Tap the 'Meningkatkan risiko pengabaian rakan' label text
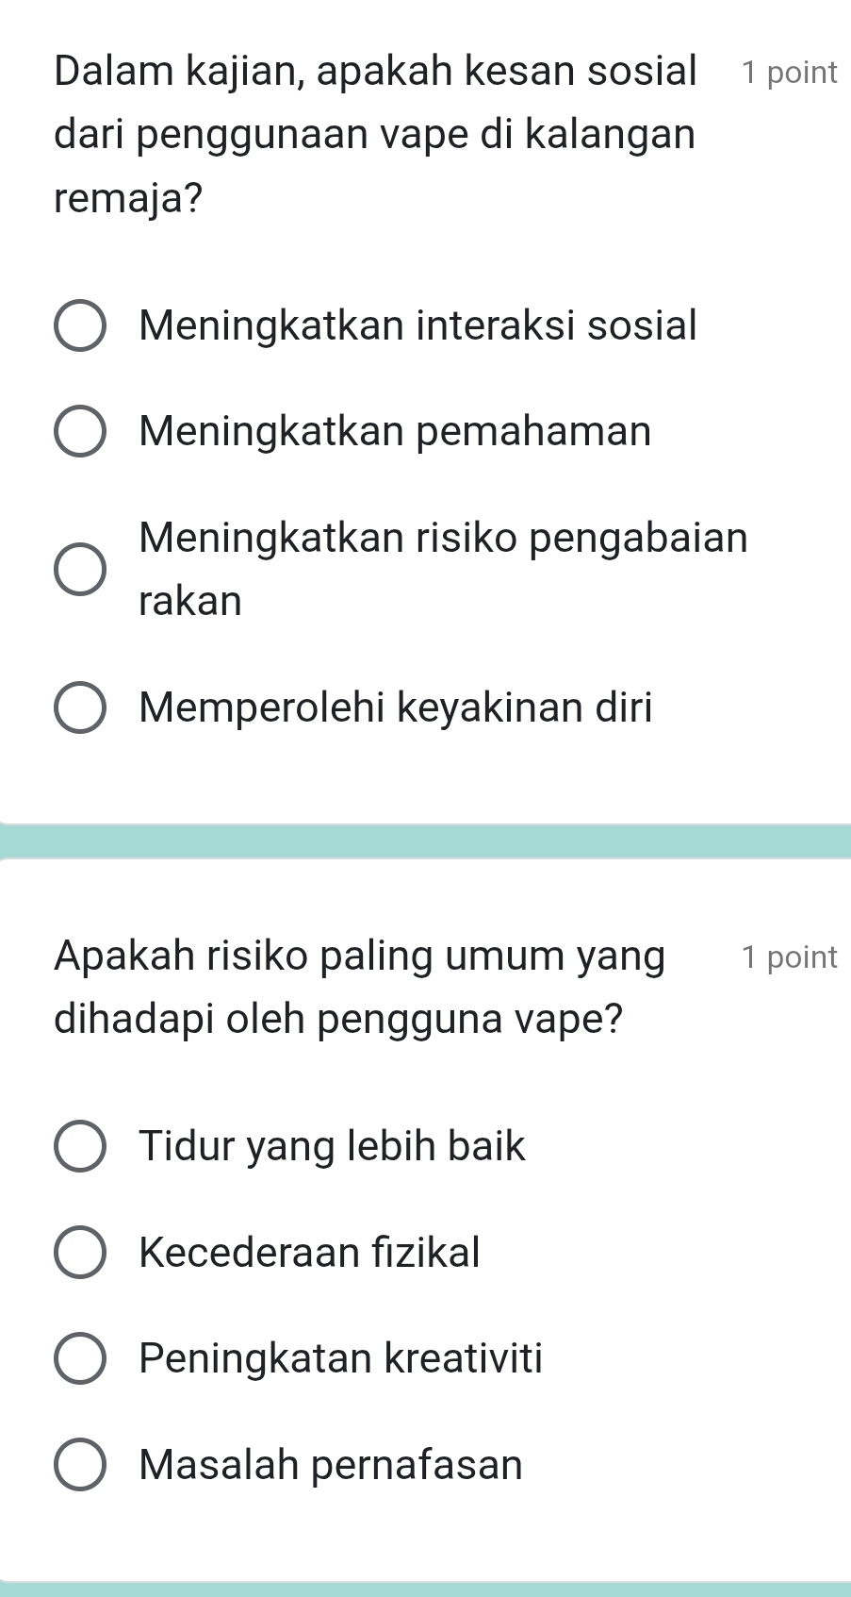The height and width of the screenshot is (1597, 851). click(443, 568)
